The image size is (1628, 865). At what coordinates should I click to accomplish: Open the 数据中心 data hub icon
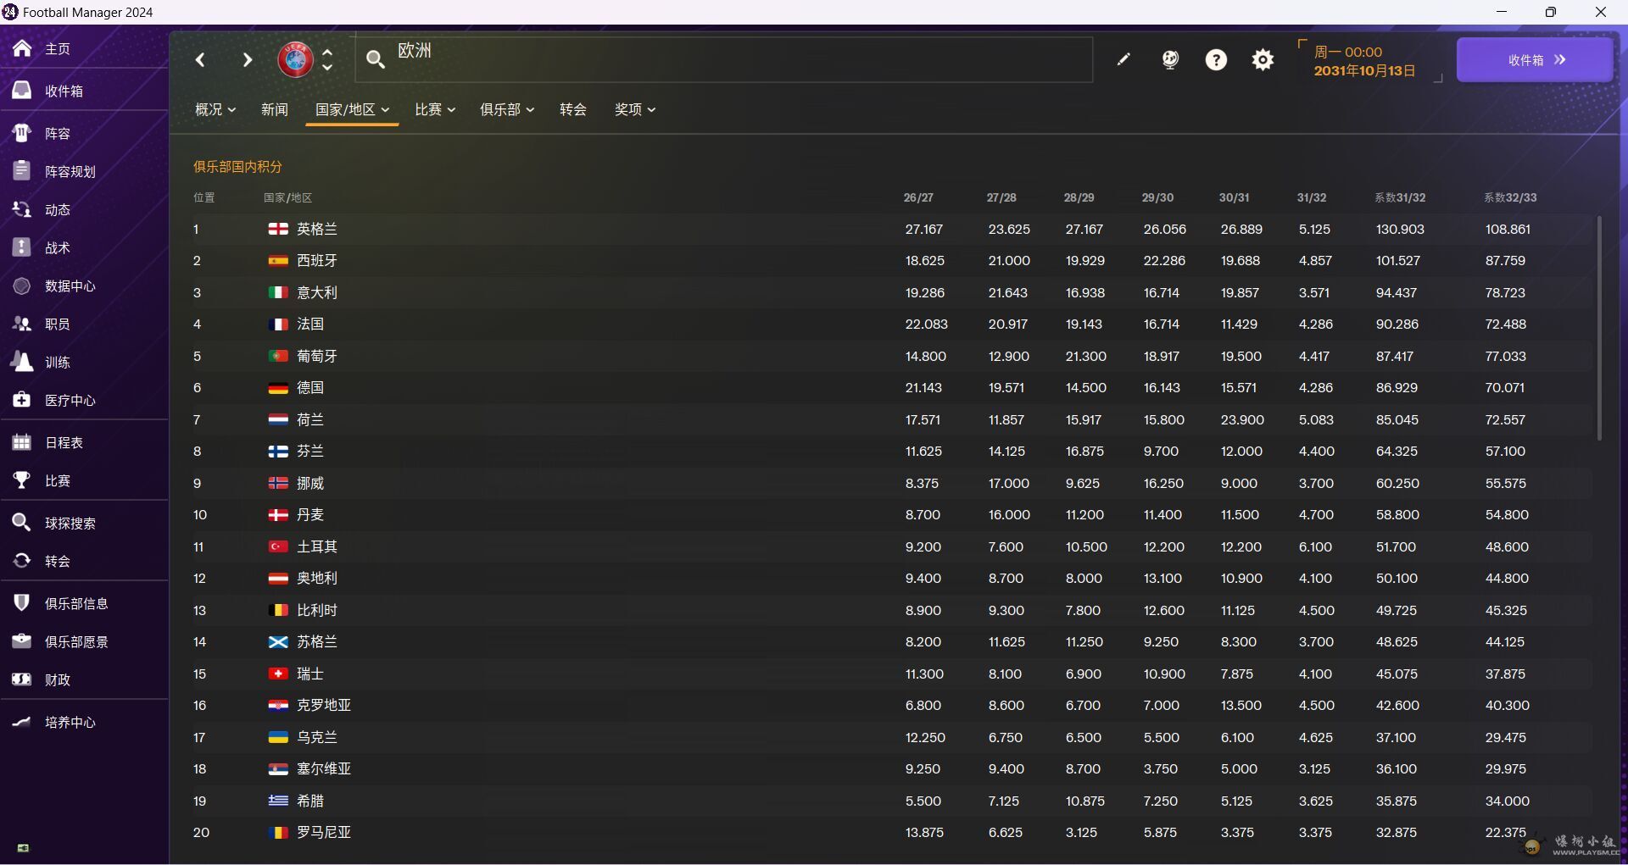click(x=22, y=286)
